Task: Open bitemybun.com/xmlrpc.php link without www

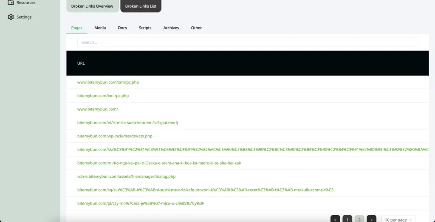Action: [x=103, y=96]
